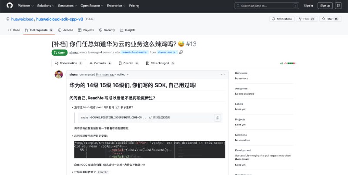Image resolution: width=348 pixels, height=175 pixels.
Task: Open the Pricing page
Action: (x=134, y=6)
